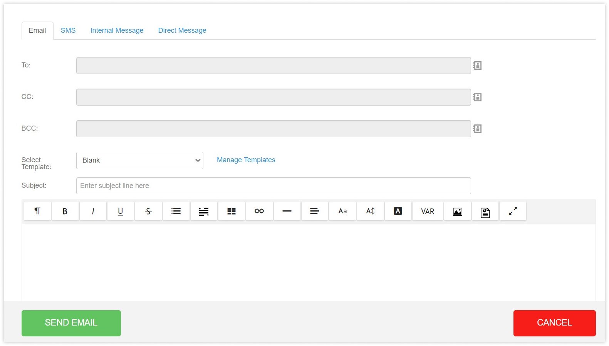Apply underline formatting in editor
Image resolution: width=609 pixels, height=346 pixels.
point(121,211)
